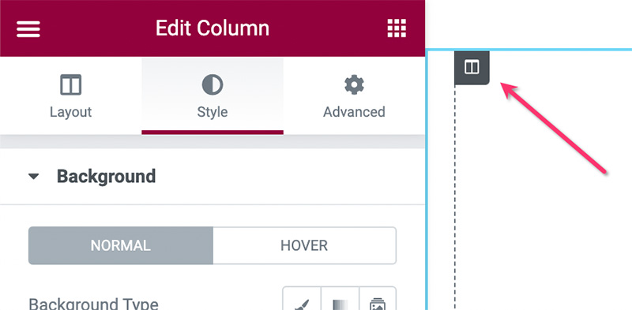Image resolution: width=632 pixels, height=310 pixels.
Task: Click the Background section heading
Action: coord(106,177)
